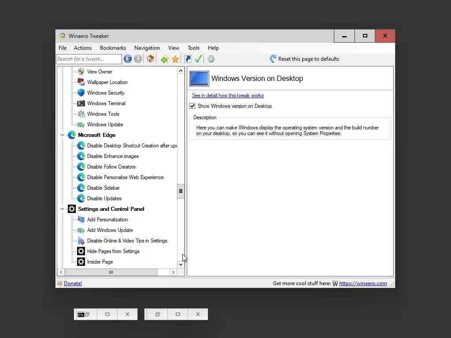Click the Windows Security shield icon
451x338 pixels.
point(81,92)
